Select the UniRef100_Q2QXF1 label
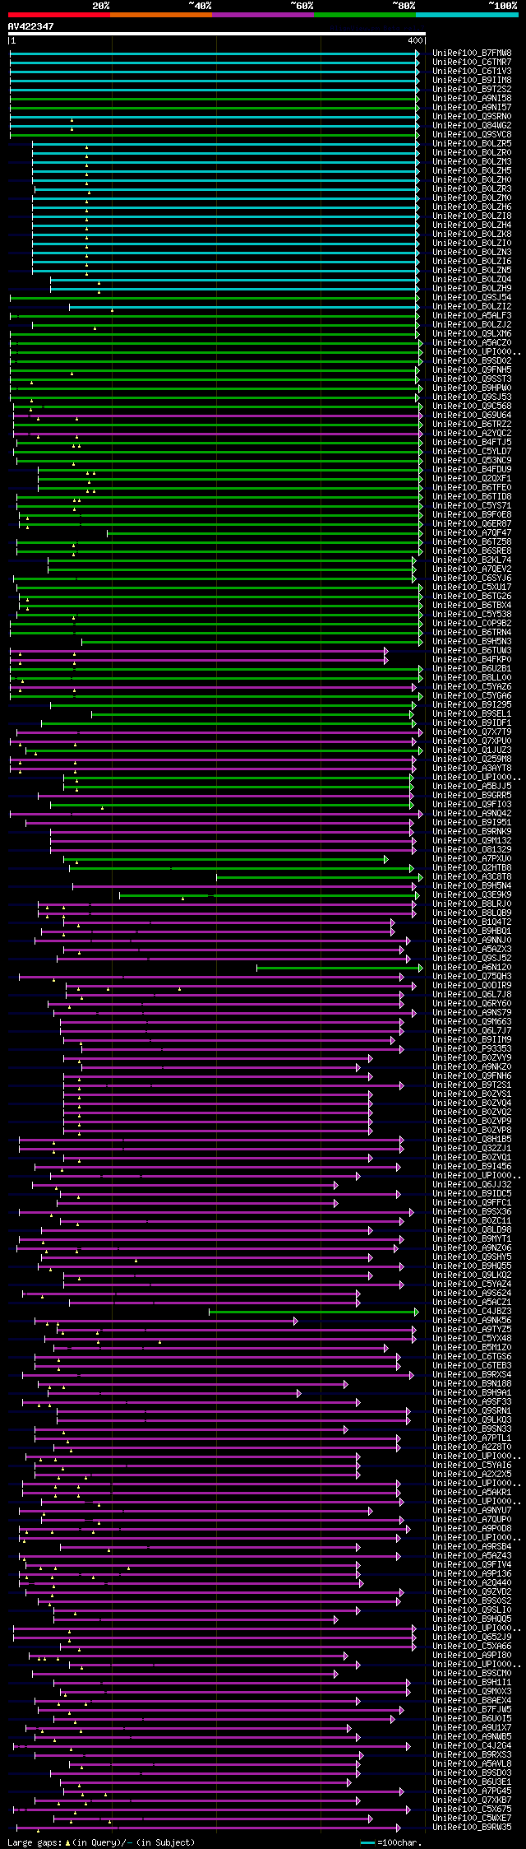 click(472, 478)
